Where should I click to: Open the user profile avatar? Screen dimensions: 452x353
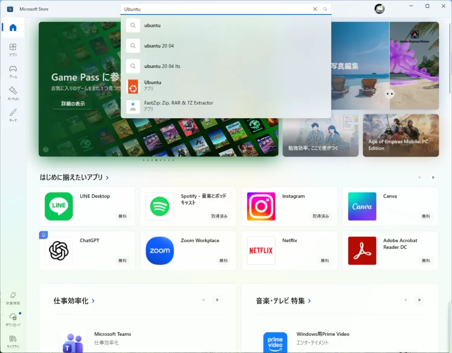[379, 9]
